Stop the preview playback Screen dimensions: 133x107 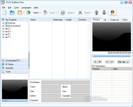pyautogui.click(x=100, y=62)
